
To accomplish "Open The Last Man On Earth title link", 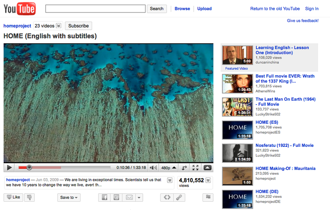I will pyautogui.click(x=285, y=101).
